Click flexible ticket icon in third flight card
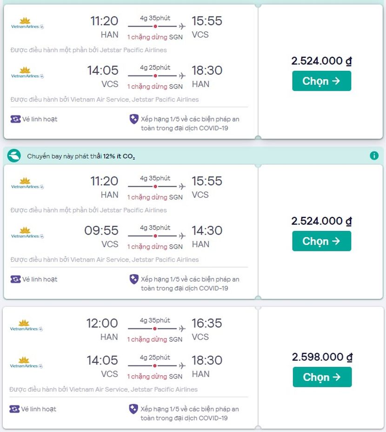 14,409
